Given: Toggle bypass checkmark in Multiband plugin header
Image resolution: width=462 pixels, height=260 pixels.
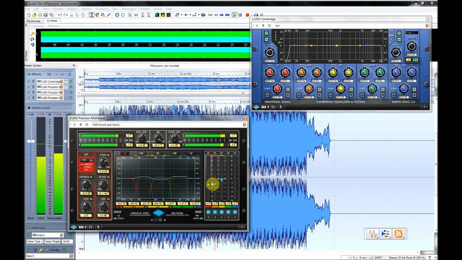Looking at the screenshot, I should (x=74, y=125).
